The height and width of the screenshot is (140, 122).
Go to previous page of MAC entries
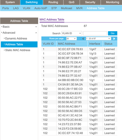(x=83, y=39)
